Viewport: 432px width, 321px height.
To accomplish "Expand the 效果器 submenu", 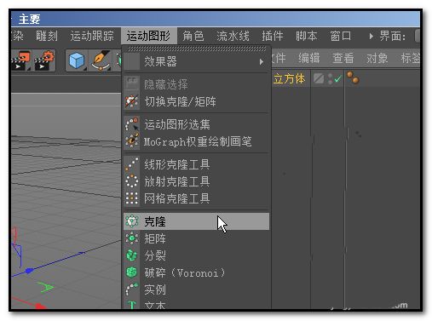I will [x=196, y=61].
